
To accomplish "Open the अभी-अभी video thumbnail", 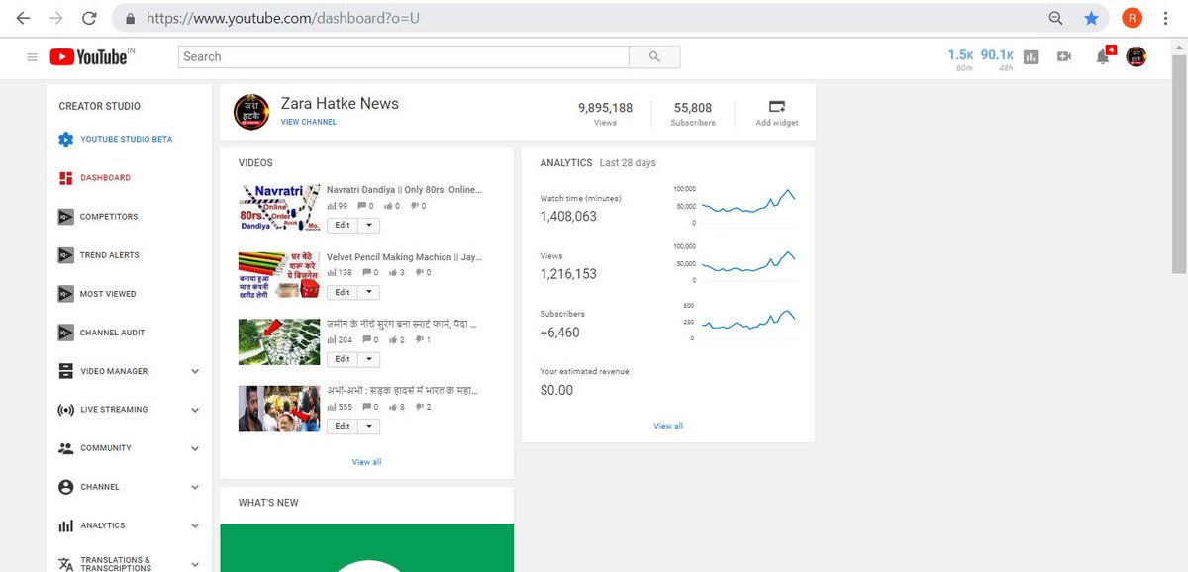I will (279, 409).
